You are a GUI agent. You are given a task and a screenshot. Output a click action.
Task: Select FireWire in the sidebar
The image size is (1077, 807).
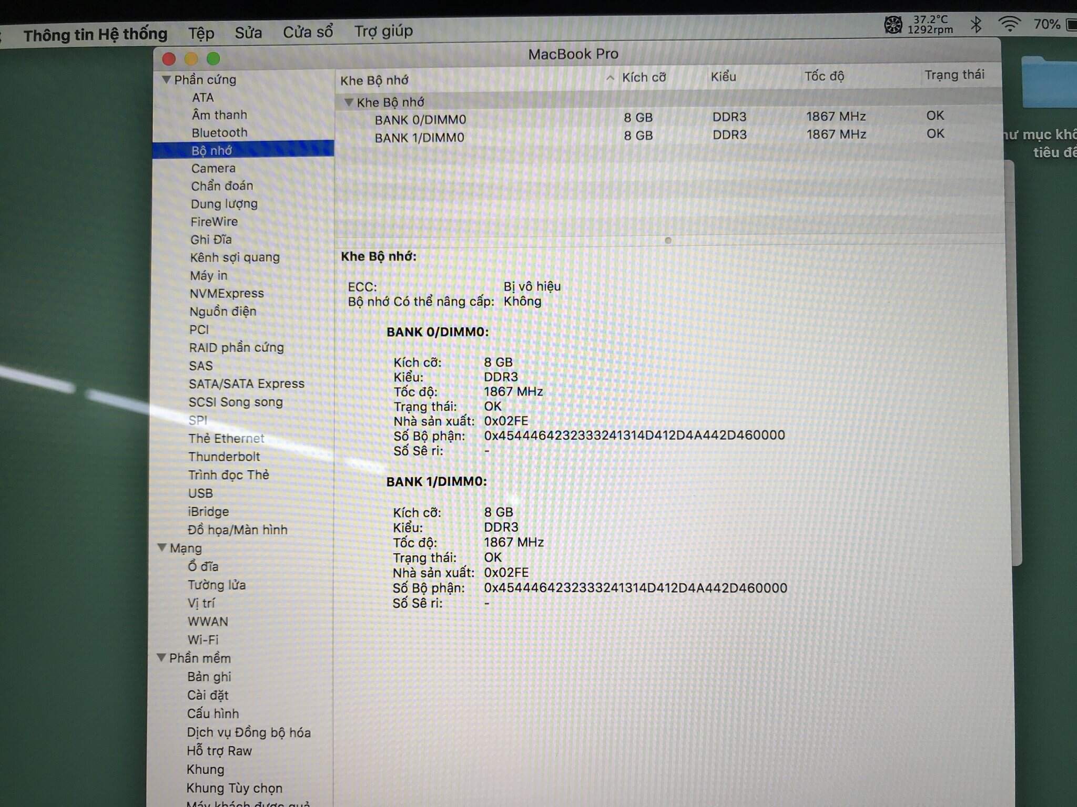coord(214,222)
